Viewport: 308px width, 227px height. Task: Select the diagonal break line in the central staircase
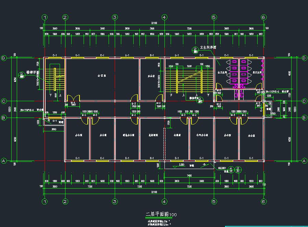pyautogui.click(x=189, y=77)
